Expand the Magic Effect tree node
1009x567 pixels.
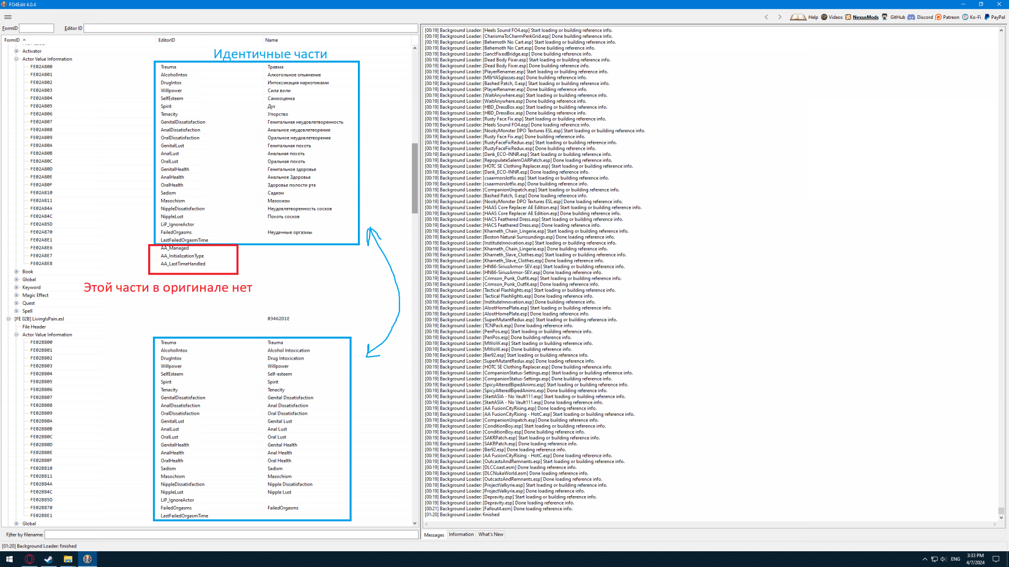point(16,295)
